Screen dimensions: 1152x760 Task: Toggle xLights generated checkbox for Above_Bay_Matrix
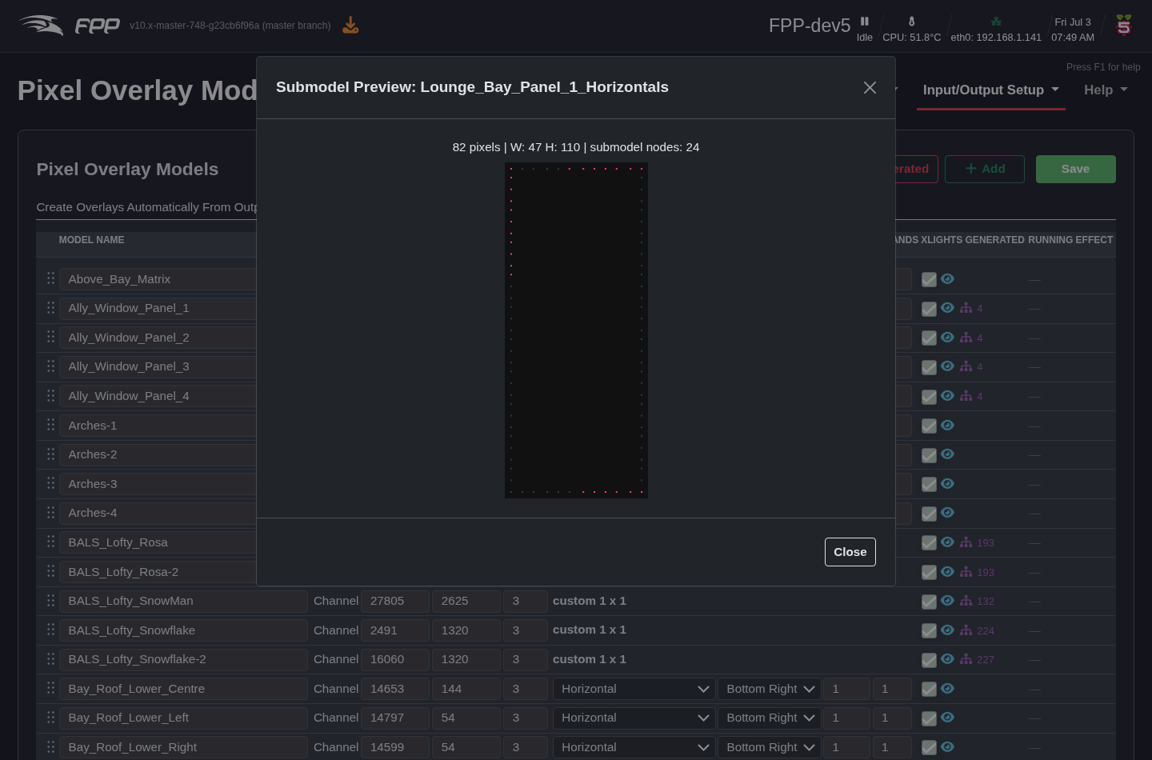(929, 279)
